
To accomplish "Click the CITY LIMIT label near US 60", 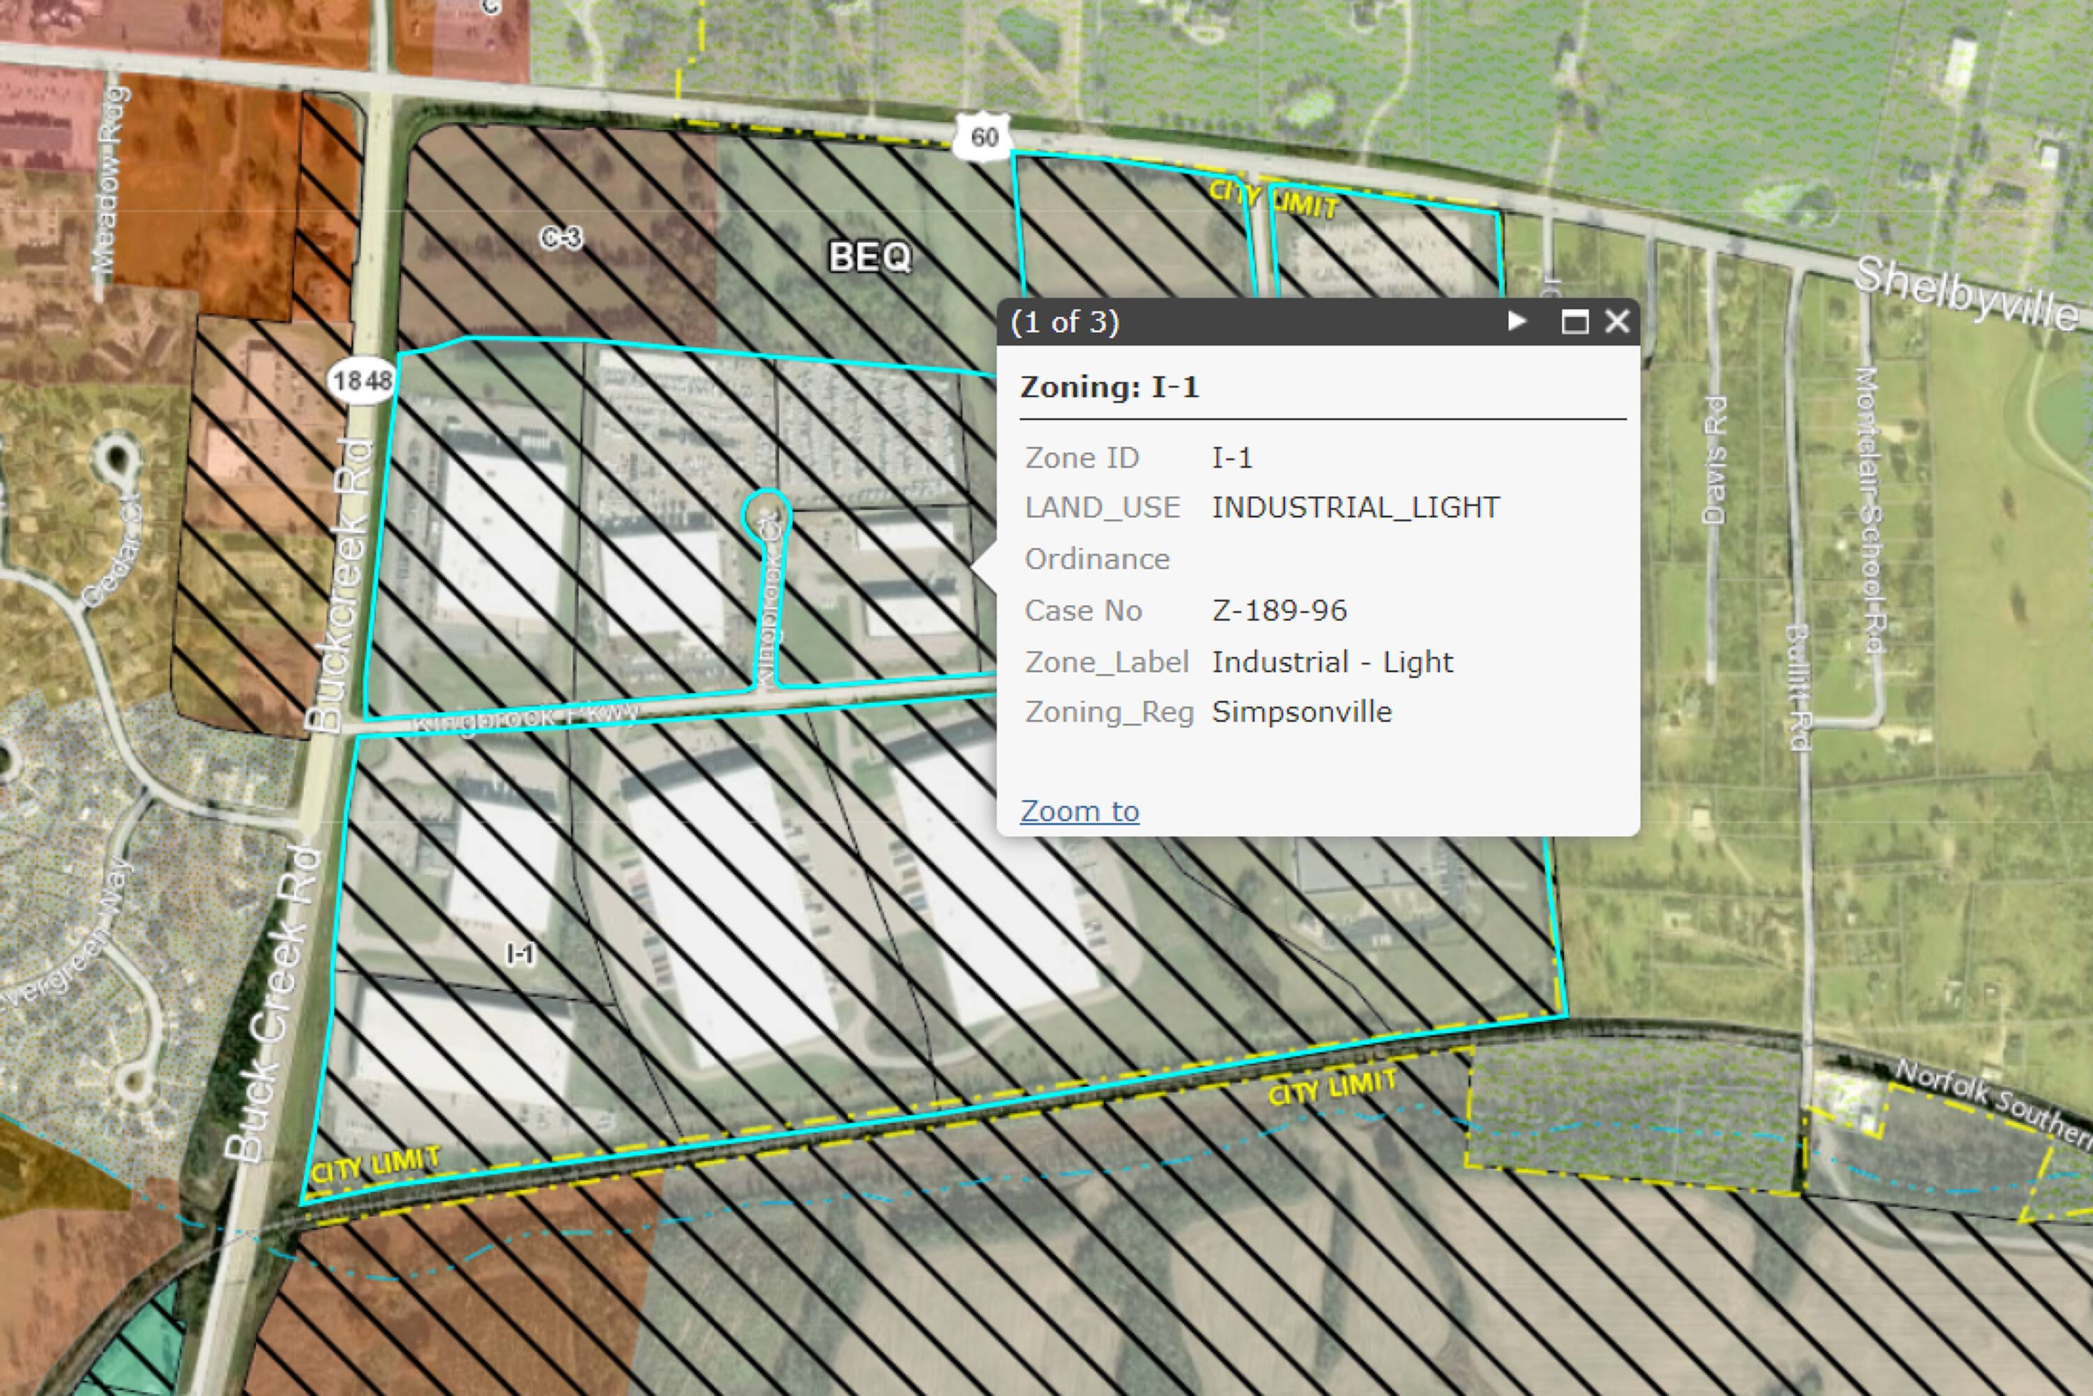I will (x=1273, y=200).
